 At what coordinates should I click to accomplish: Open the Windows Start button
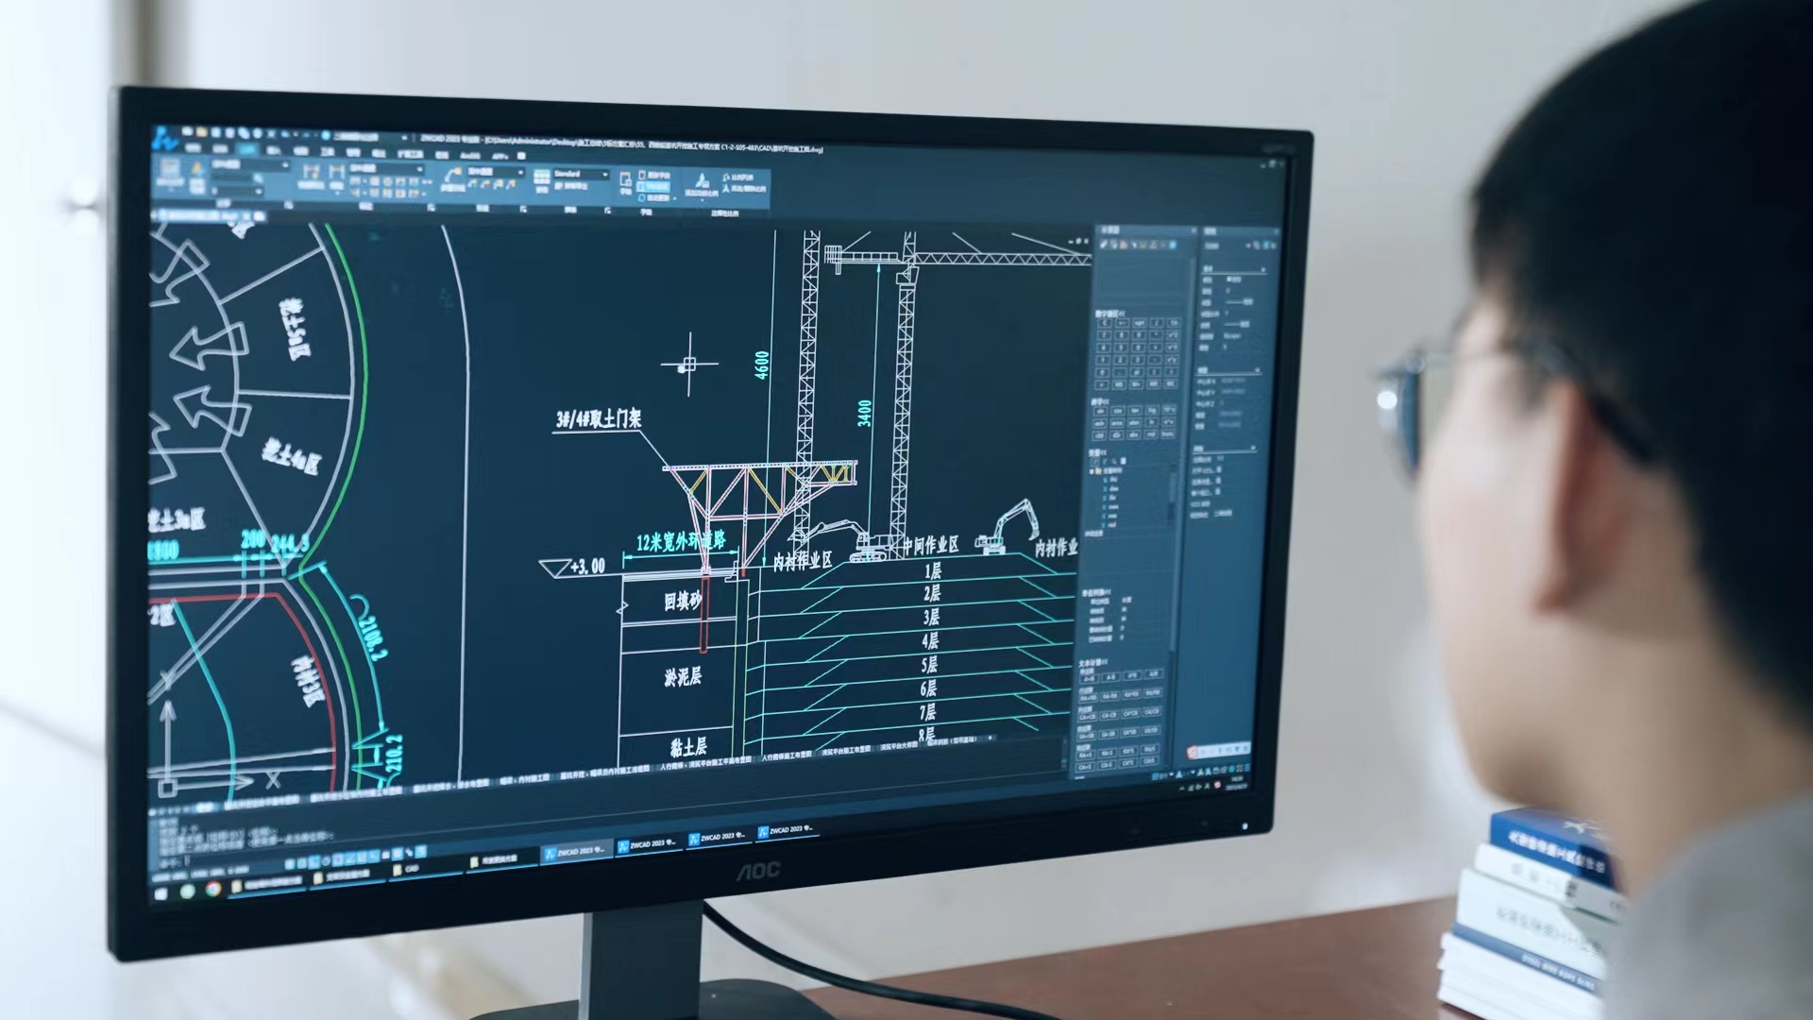click(x=161, y=893)
